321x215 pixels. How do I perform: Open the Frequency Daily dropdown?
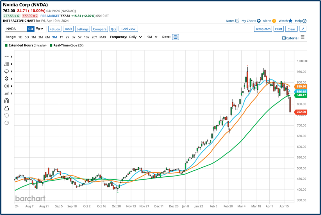click(135, 37)
